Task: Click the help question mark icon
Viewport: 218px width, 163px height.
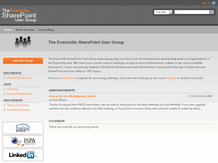Action: click(x=214, y=3)
